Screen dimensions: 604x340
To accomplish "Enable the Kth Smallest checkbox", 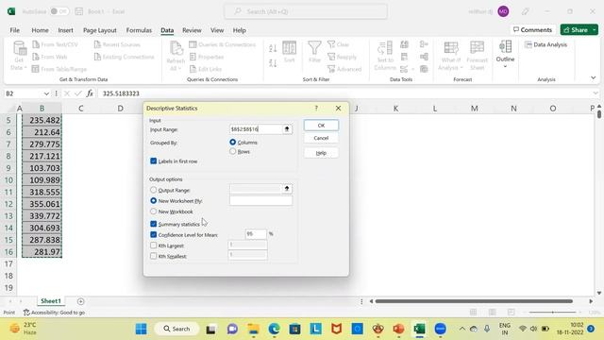I will (153, 256).
